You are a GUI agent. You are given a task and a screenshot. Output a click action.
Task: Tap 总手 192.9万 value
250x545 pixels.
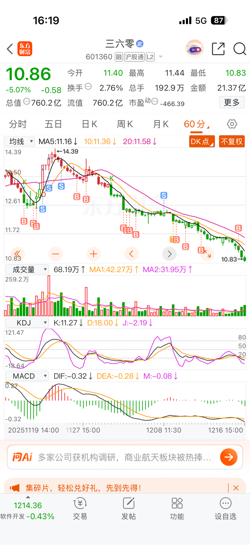pos(170,88)
